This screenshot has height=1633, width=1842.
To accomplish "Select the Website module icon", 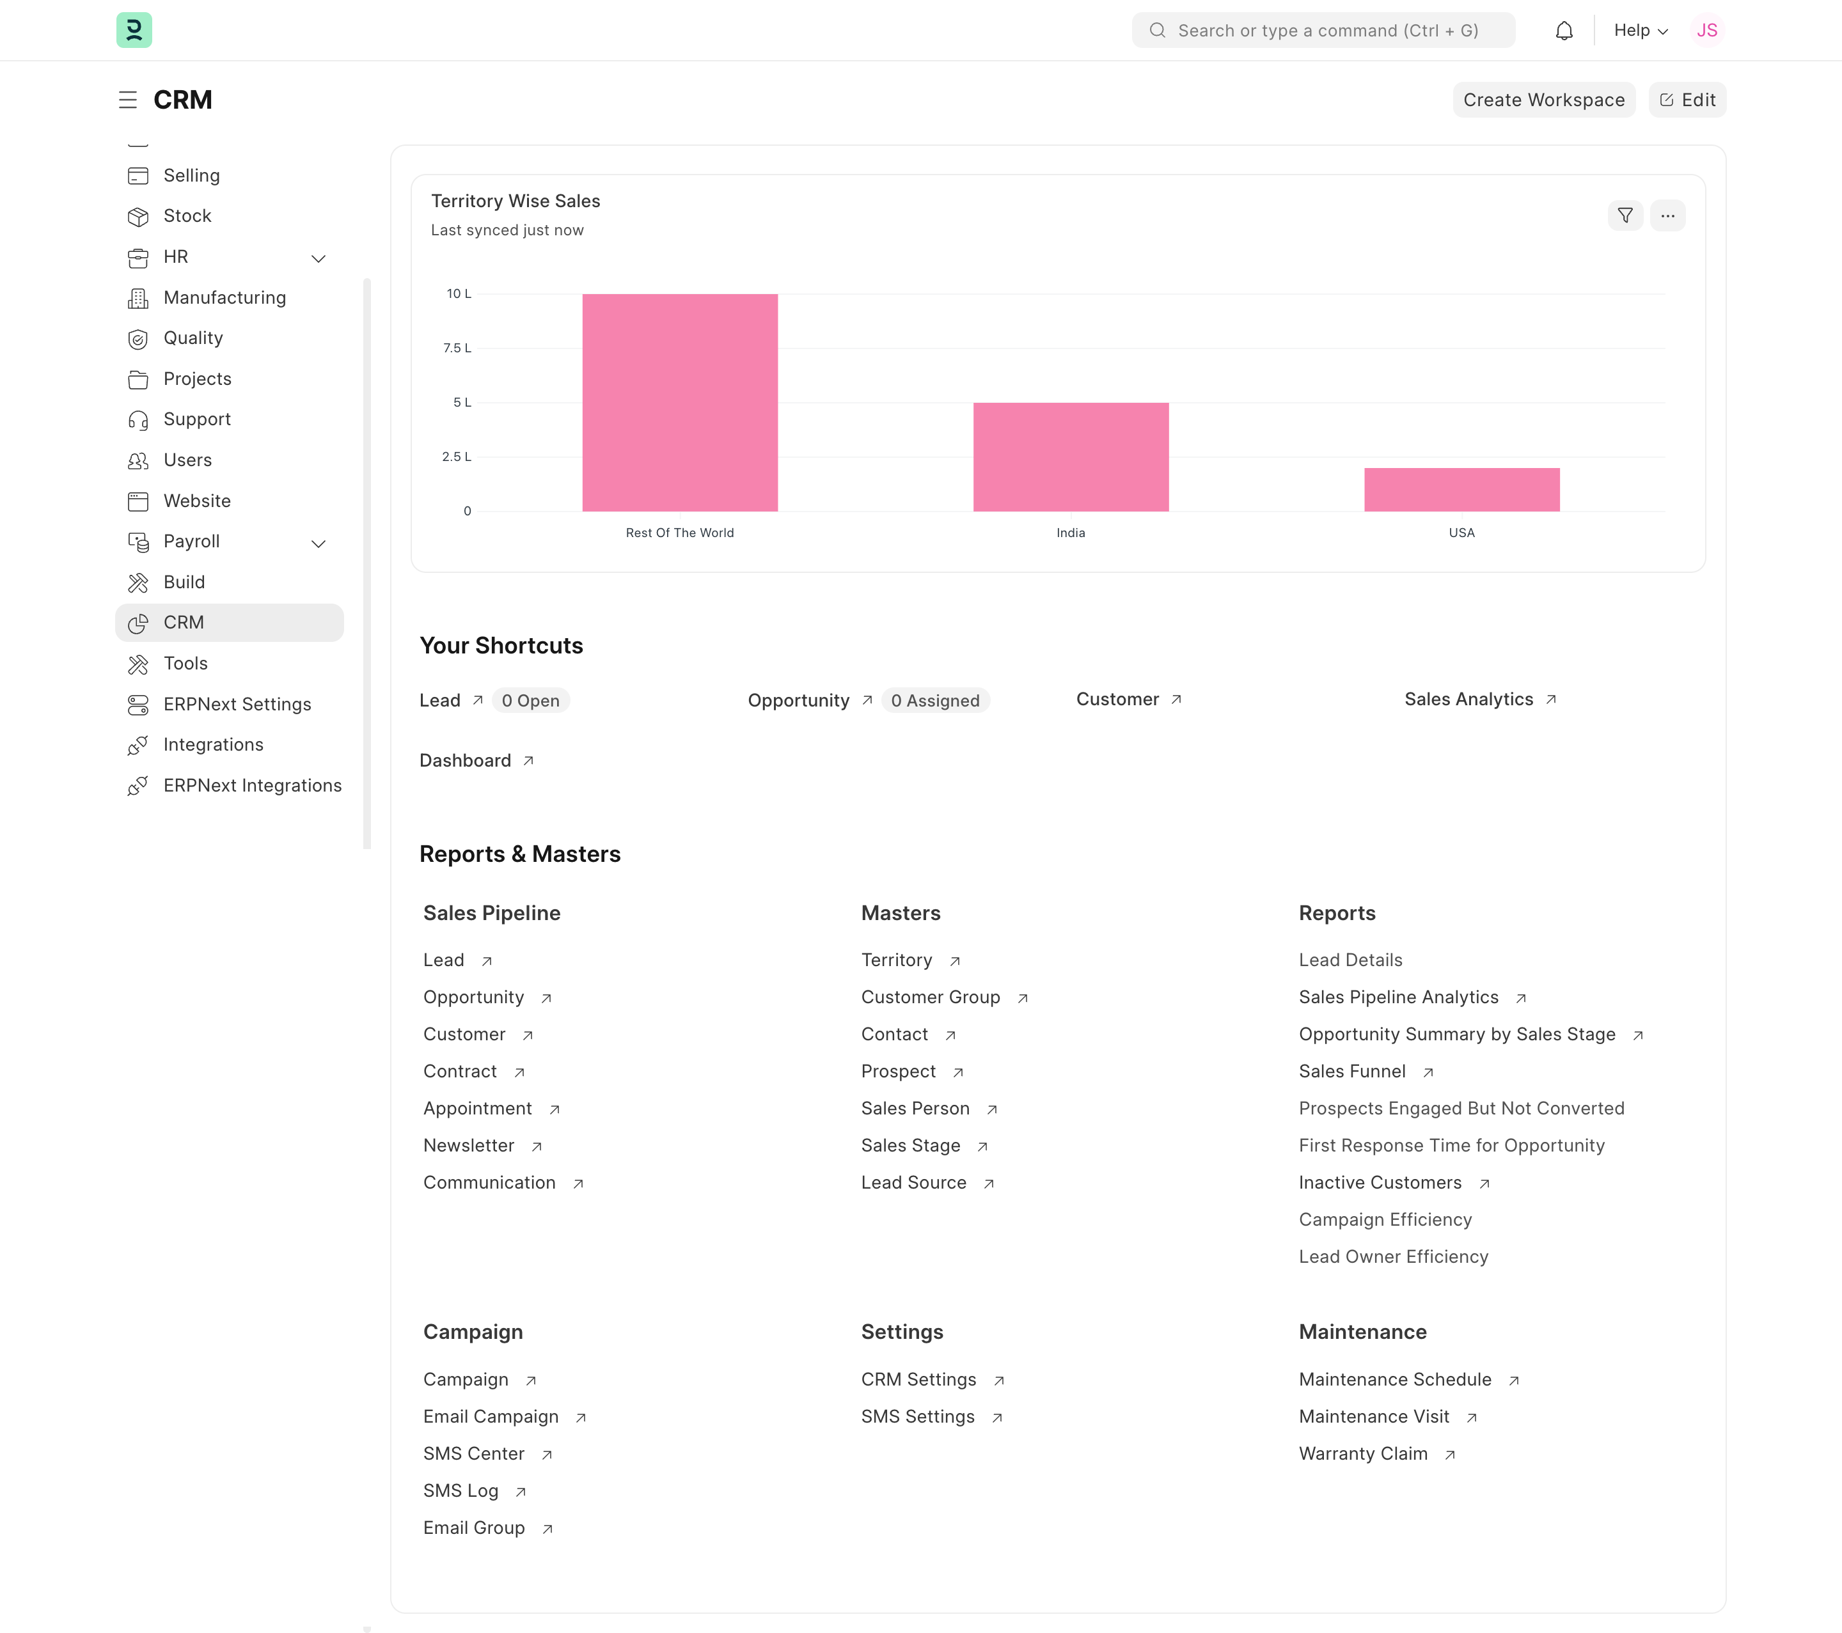I will 138,501.
